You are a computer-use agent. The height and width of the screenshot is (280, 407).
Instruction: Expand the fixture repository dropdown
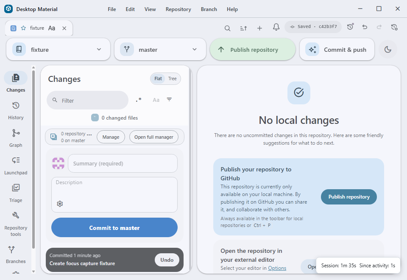tap(59, 49)
